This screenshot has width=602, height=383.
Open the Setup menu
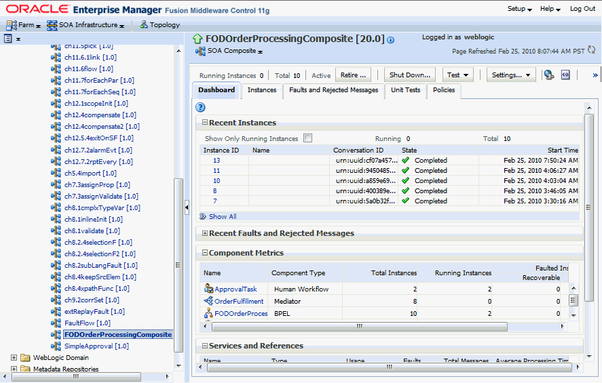[x=519, y=8]
